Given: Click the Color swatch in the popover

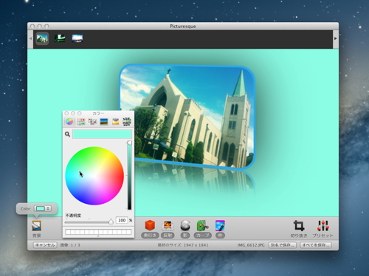Looking at the screenshot, I should point(41,208).
